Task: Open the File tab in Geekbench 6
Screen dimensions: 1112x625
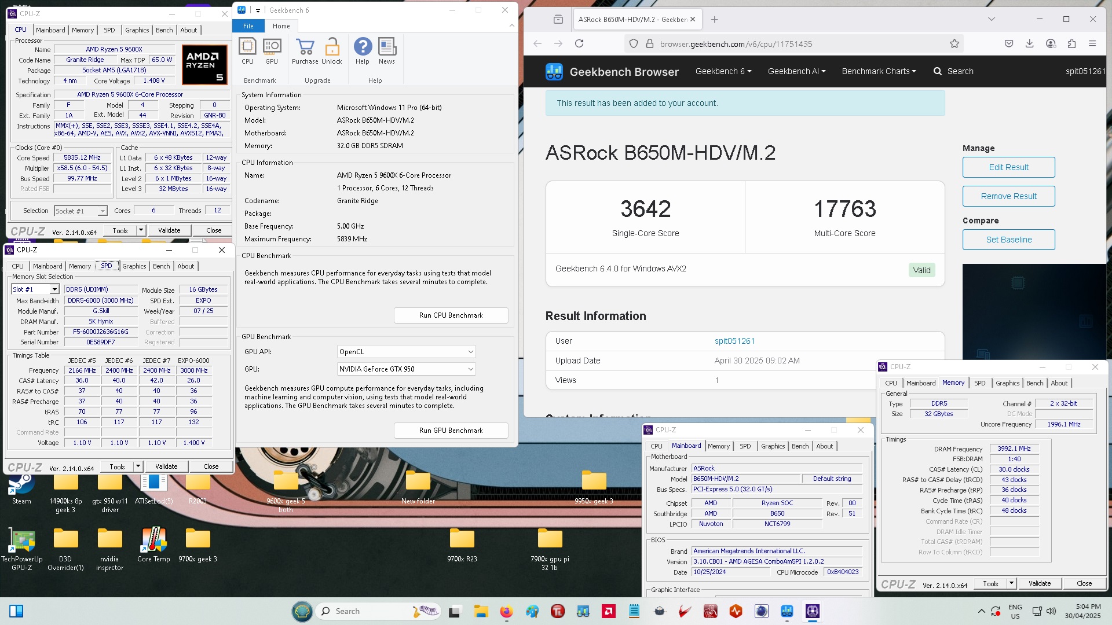Action: (248, 26)
